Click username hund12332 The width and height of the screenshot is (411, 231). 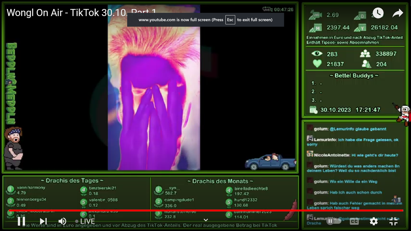point(246,200)
